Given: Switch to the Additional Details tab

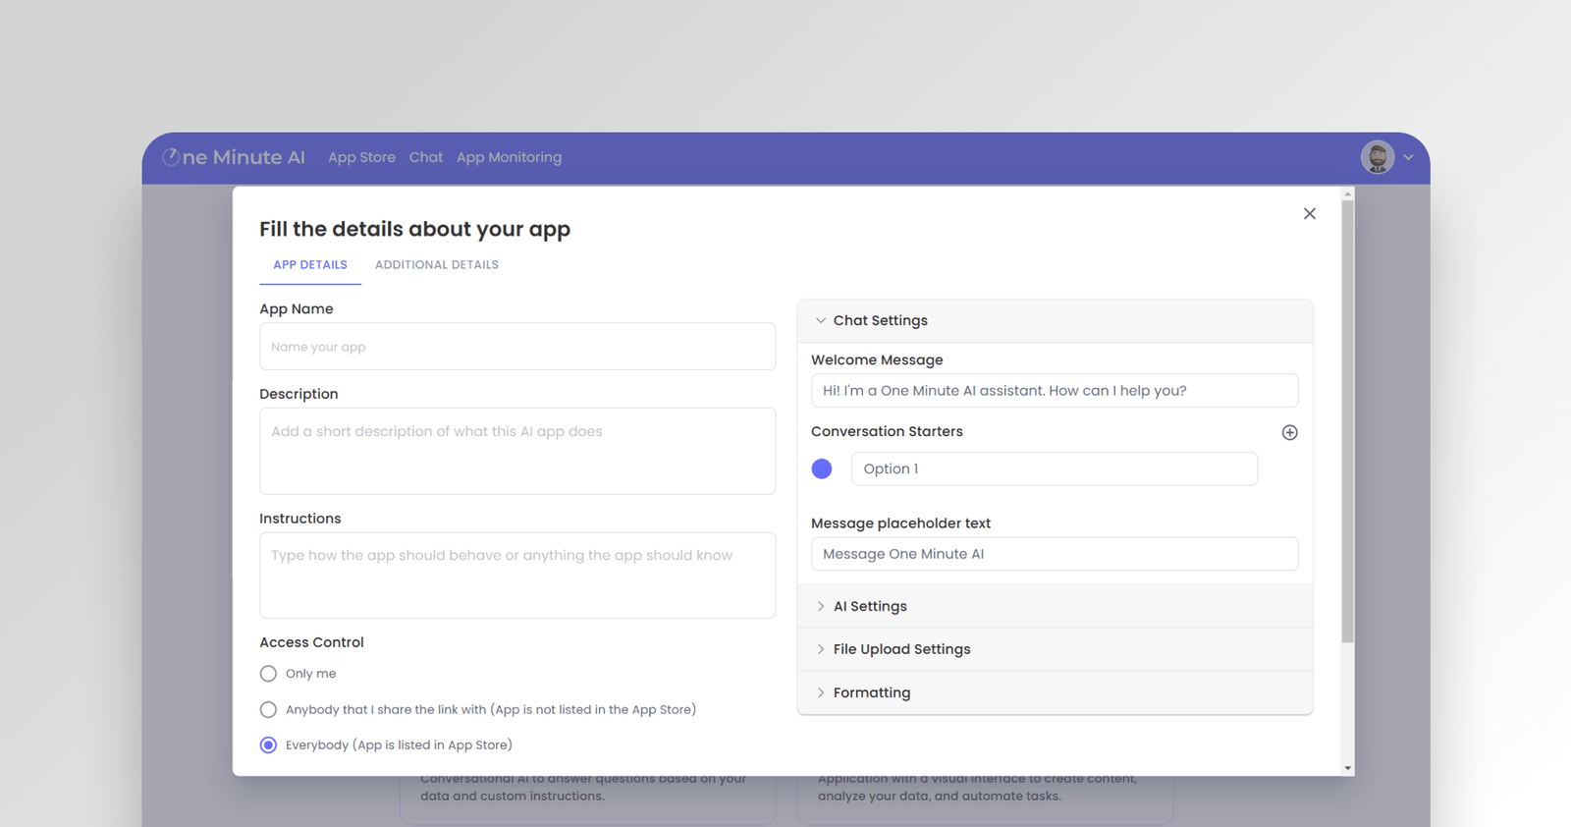Looking at the screenshot, I should [437, 265].
